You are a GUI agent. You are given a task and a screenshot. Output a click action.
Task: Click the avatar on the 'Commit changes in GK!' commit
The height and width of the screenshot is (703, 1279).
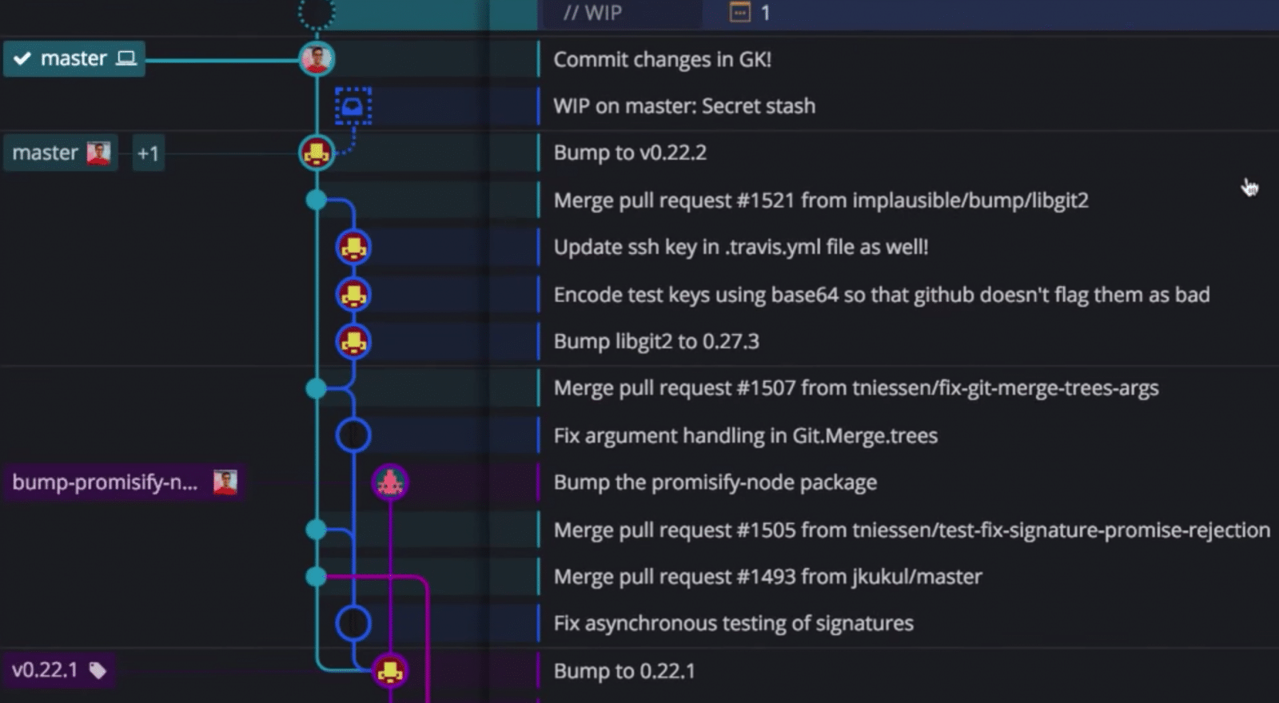point(317,58)
